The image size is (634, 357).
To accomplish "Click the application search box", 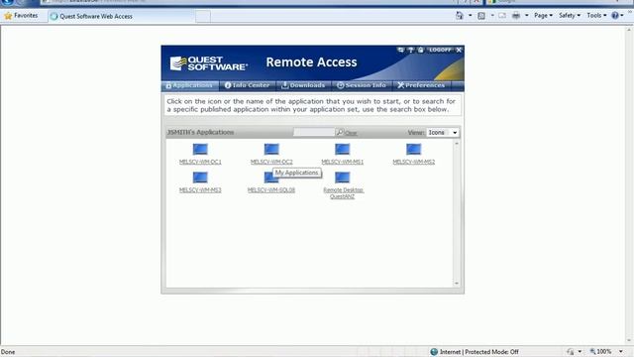I will click(x=314, y=132).
